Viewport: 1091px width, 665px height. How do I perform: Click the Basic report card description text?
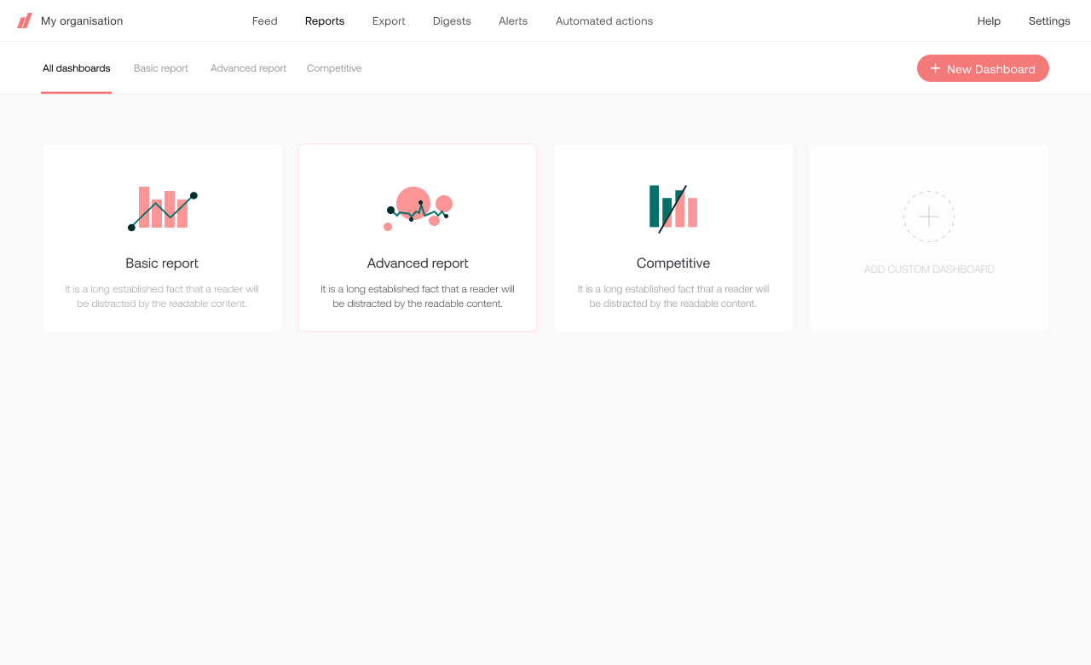pyautogui.click(x=162, y=296)
